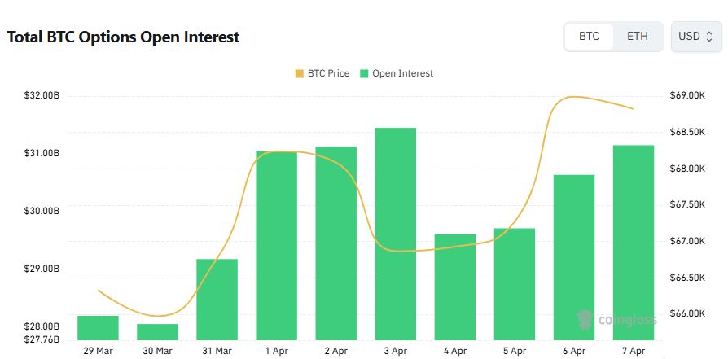Select the tallest bar on 3 Apr

tap(395, 234)
